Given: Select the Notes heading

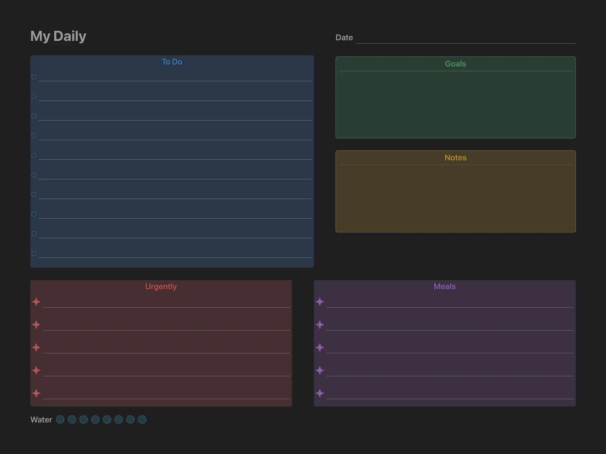Looking at the screenshot, I should point(455,157).
